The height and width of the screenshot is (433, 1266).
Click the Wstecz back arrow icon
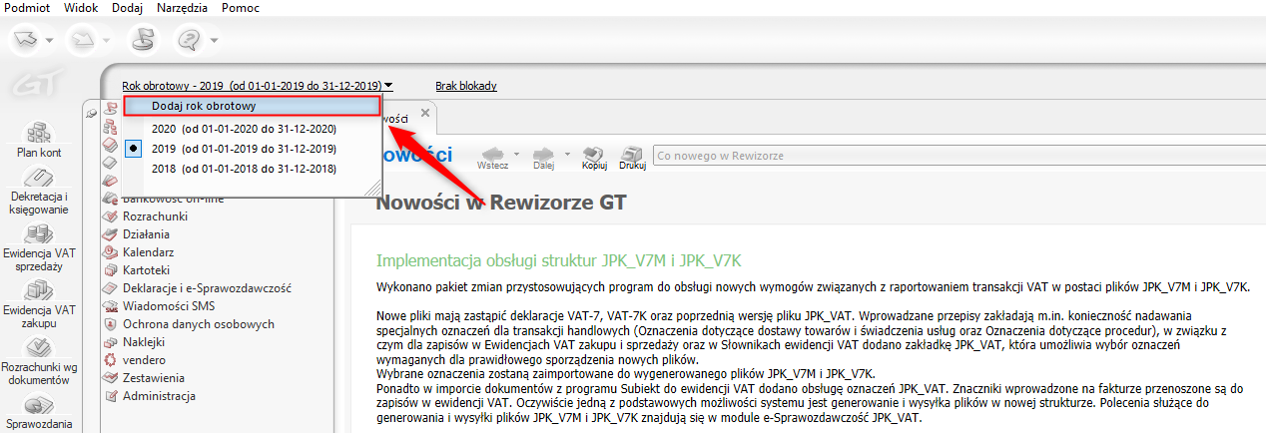[x=494, y=153]
